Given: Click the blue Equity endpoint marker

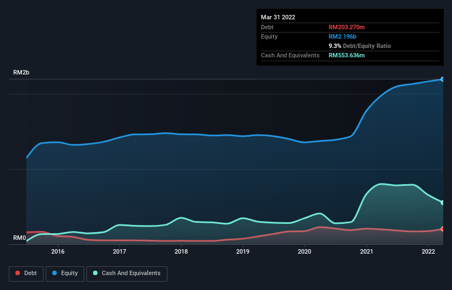Looking at the screenshot, I should point(443,79).
